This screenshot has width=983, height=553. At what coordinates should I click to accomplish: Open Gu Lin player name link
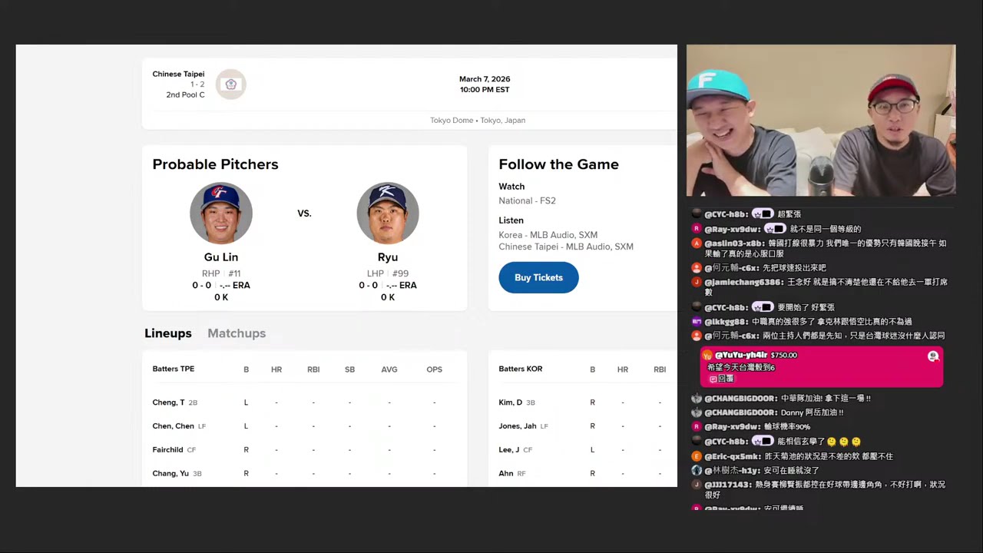(221, 257)
